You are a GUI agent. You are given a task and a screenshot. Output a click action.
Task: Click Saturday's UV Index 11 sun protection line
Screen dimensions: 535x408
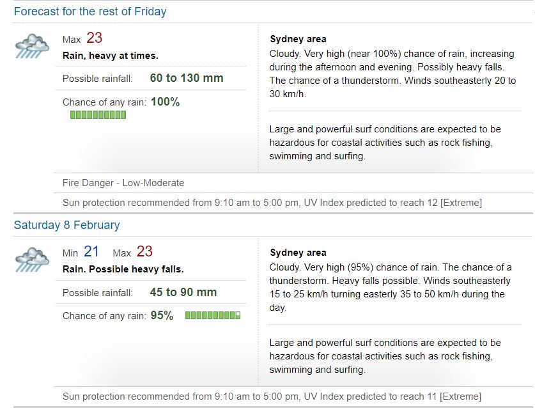(x=272, y=396)
